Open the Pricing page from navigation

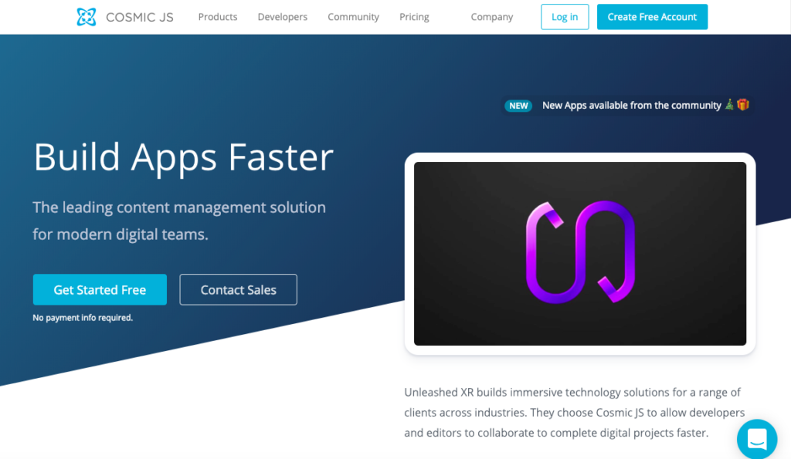pyautogui.click(x=414, y=16)
